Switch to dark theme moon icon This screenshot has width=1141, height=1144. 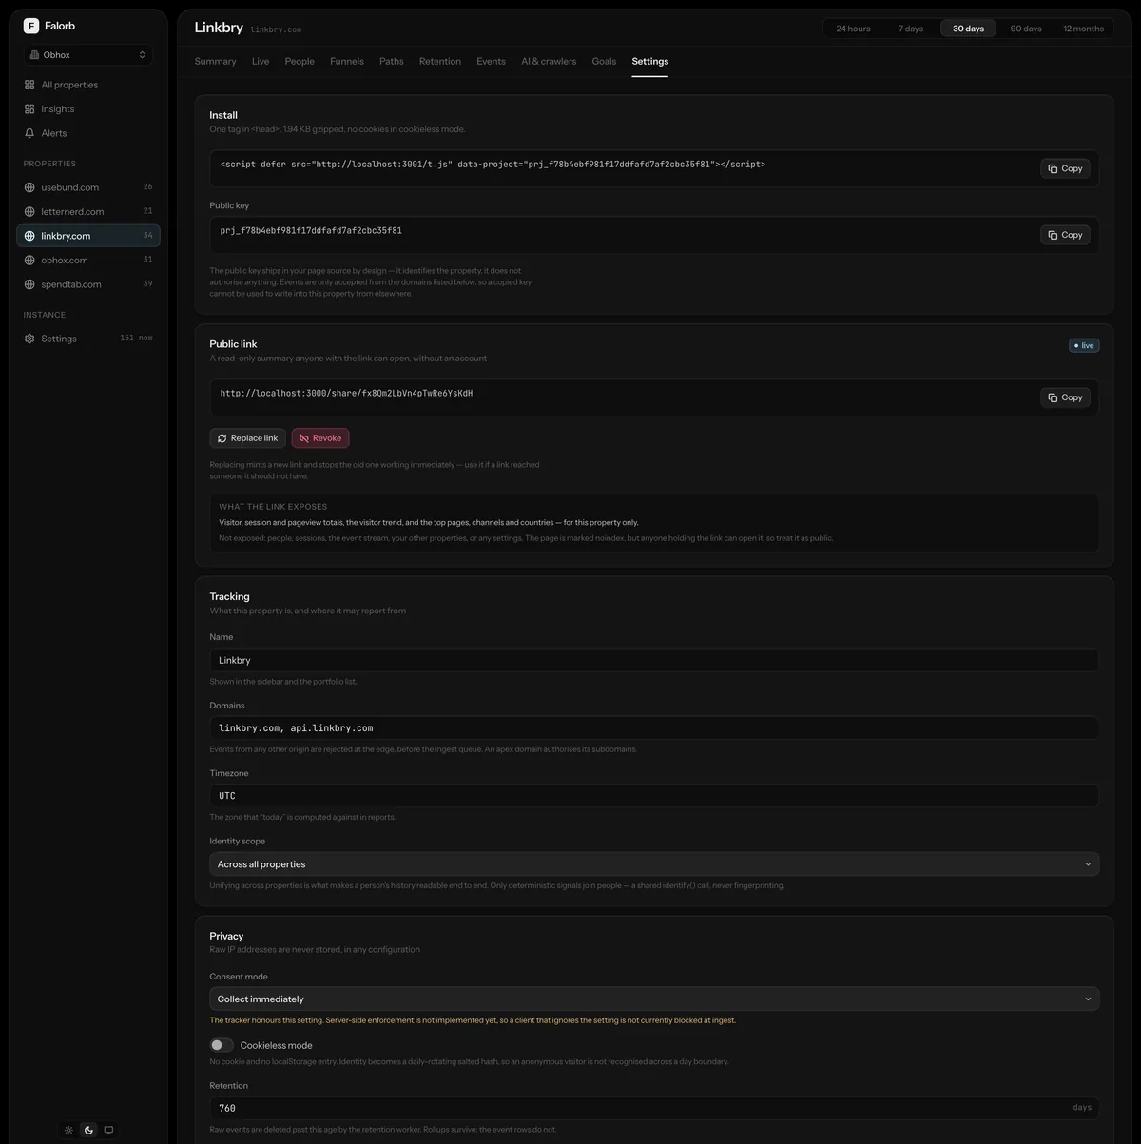pos(88,1131)
